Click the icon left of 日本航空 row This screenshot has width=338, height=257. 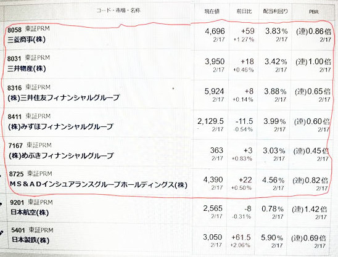(x=1, y=204)
